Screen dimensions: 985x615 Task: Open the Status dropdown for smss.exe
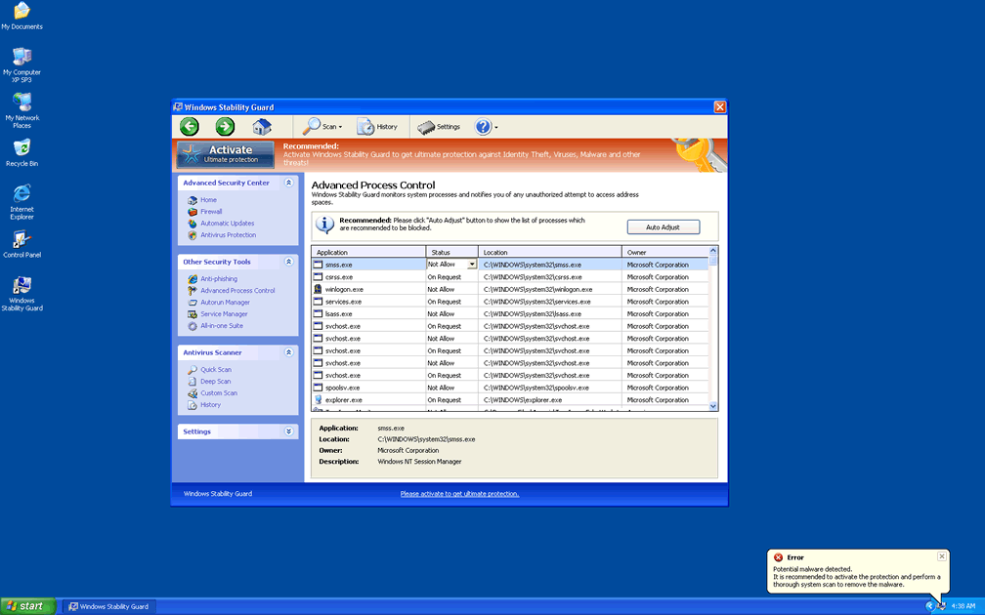tap(472, 265)
